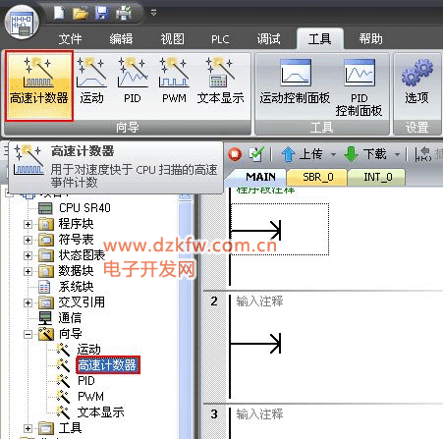Collapse the 向导 tree node
This screenshot has height=439, width=443.
click(x=28, y=334)
